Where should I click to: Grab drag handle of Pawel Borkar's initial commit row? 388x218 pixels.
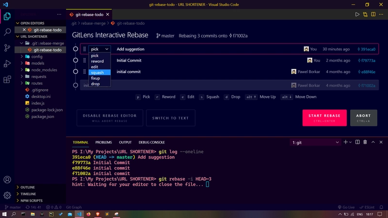point(84,72)
